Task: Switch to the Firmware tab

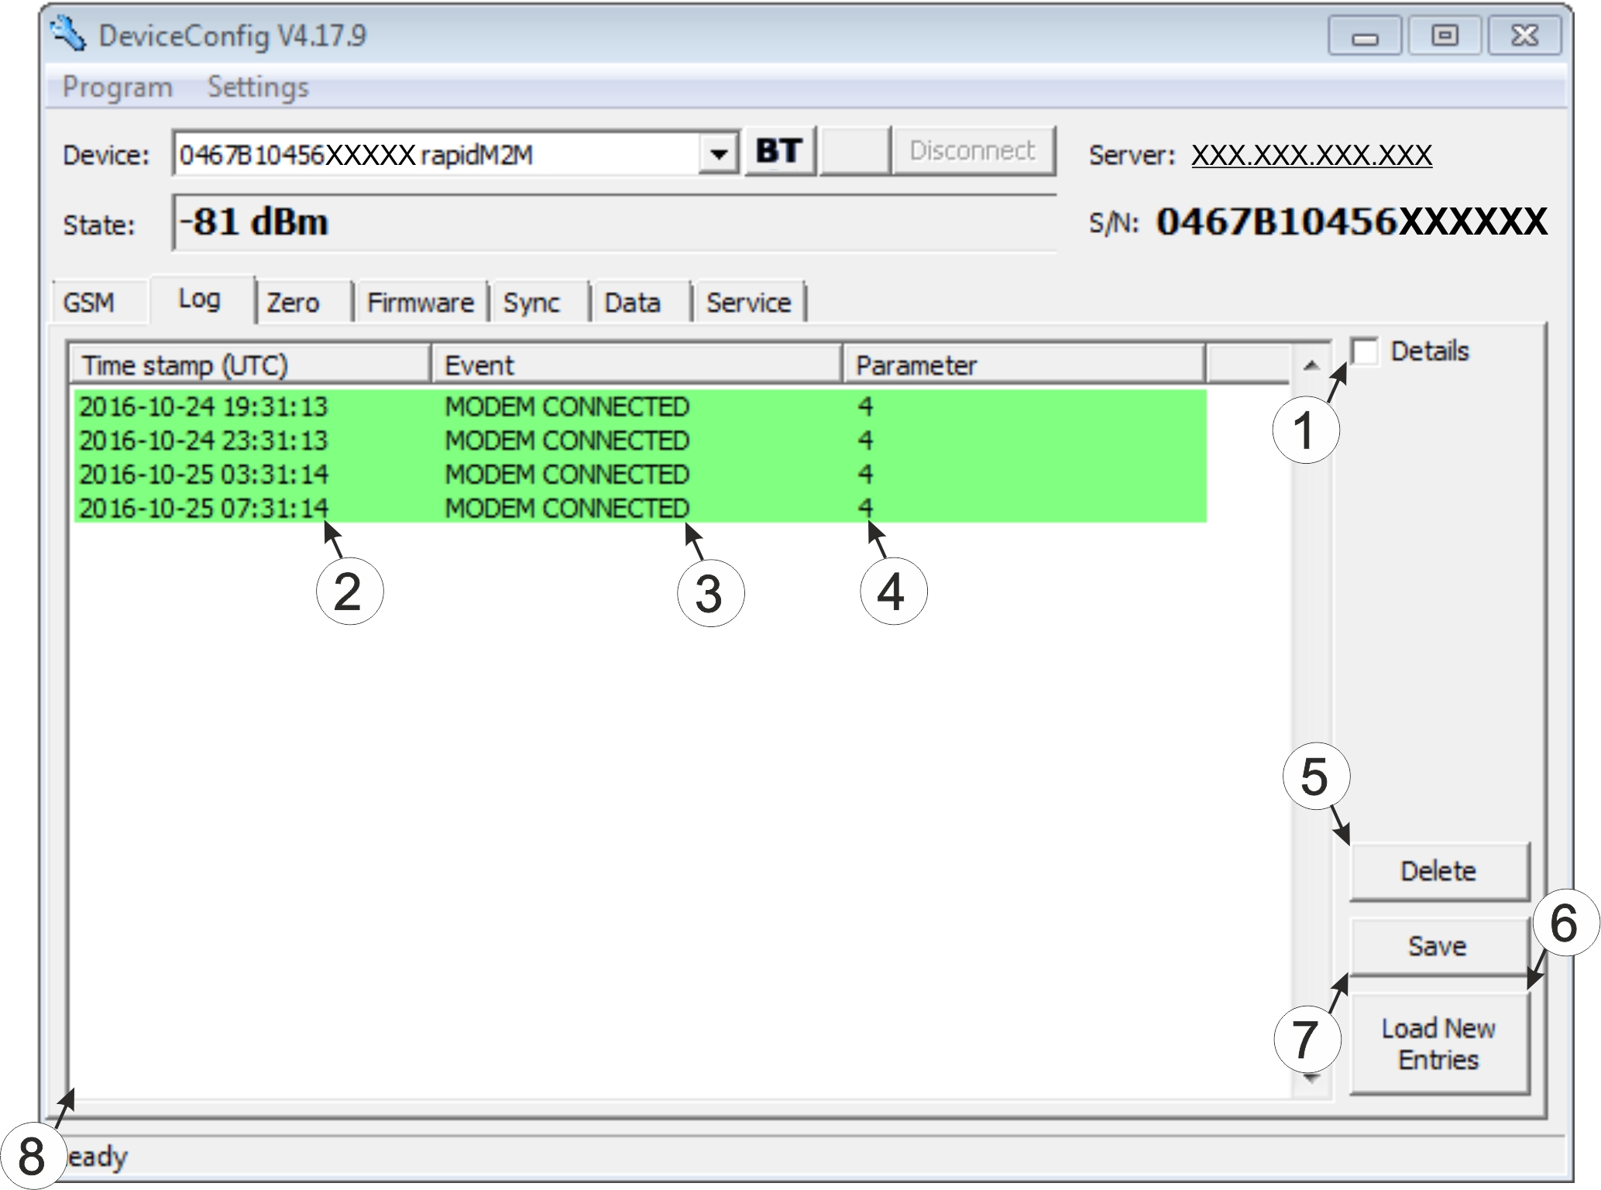Action: (x=420, y=303)
